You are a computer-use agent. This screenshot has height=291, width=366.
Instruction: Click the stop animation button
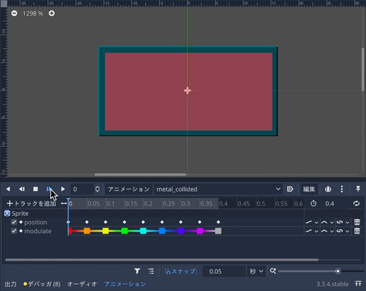35,189
